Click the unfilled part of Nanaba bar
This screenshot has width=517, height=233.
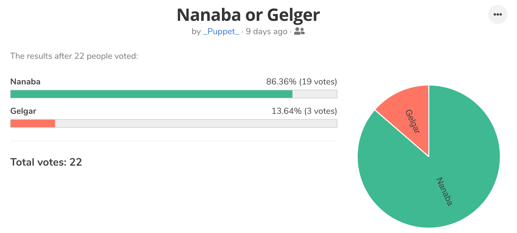(x=315, y=94)
